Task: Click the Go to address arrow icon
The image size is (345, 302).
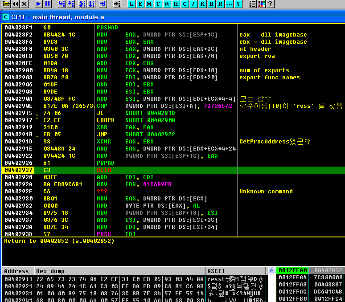Action: [117, 4]
